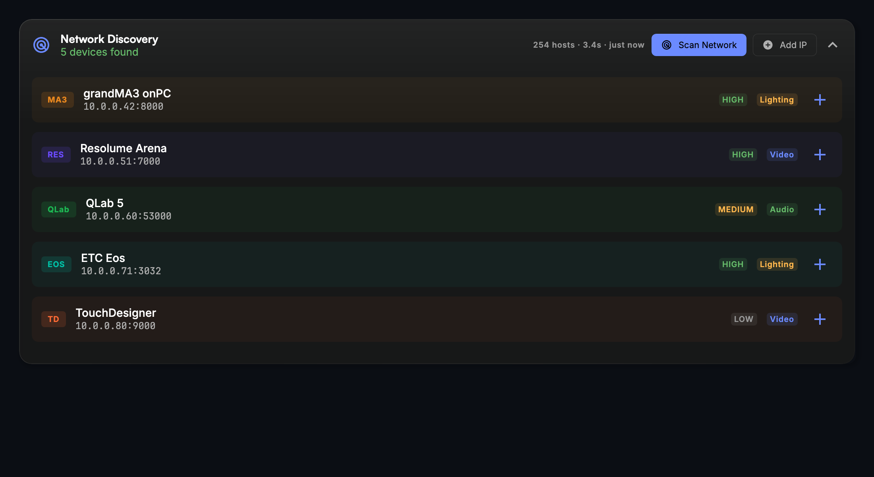Click the QLab device badge
The width and height of the screenshot is (874, 477).
59,209
